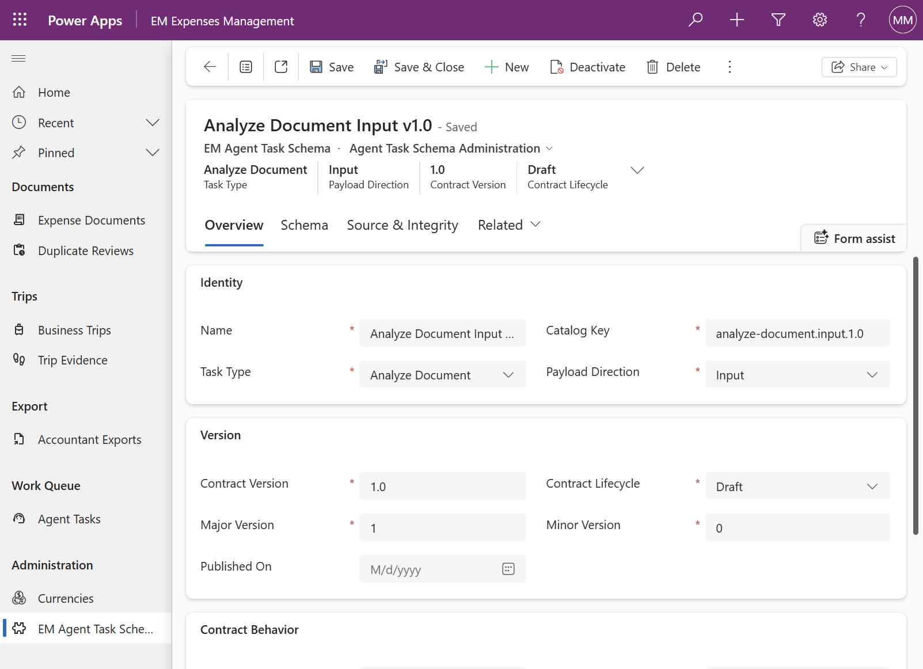Open Business Trips
Image resolution: width=923 pixels, height=669 pixels.
point(86,330)
